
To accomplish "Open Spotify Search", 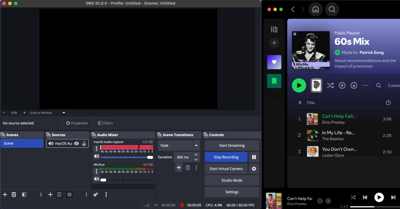I will tap(332, 9).
